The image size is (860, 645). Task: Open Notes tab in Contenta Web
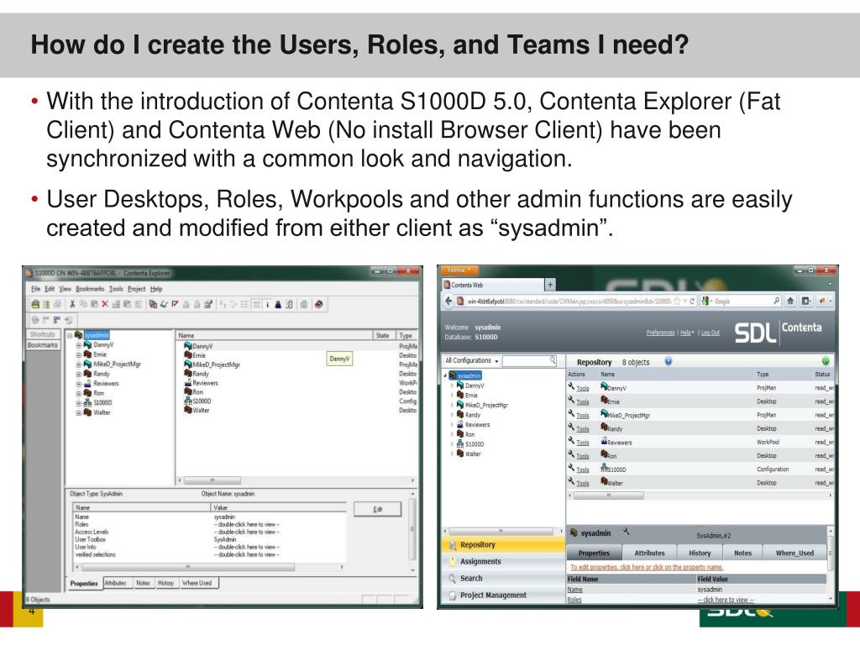[x=742, y=553]
